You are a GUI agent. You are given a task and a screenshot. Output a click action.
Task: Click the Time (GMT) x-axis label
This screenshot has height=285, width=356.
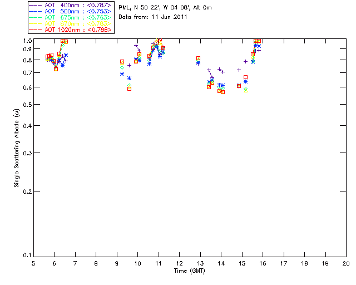click(x=190, y=270)
